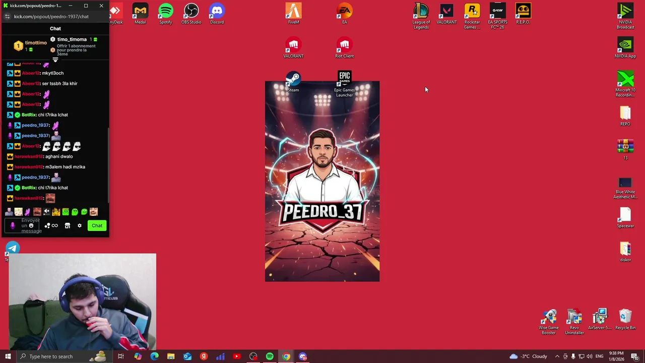Click the taskbar search box
The image size is (645, 363).
64,356
